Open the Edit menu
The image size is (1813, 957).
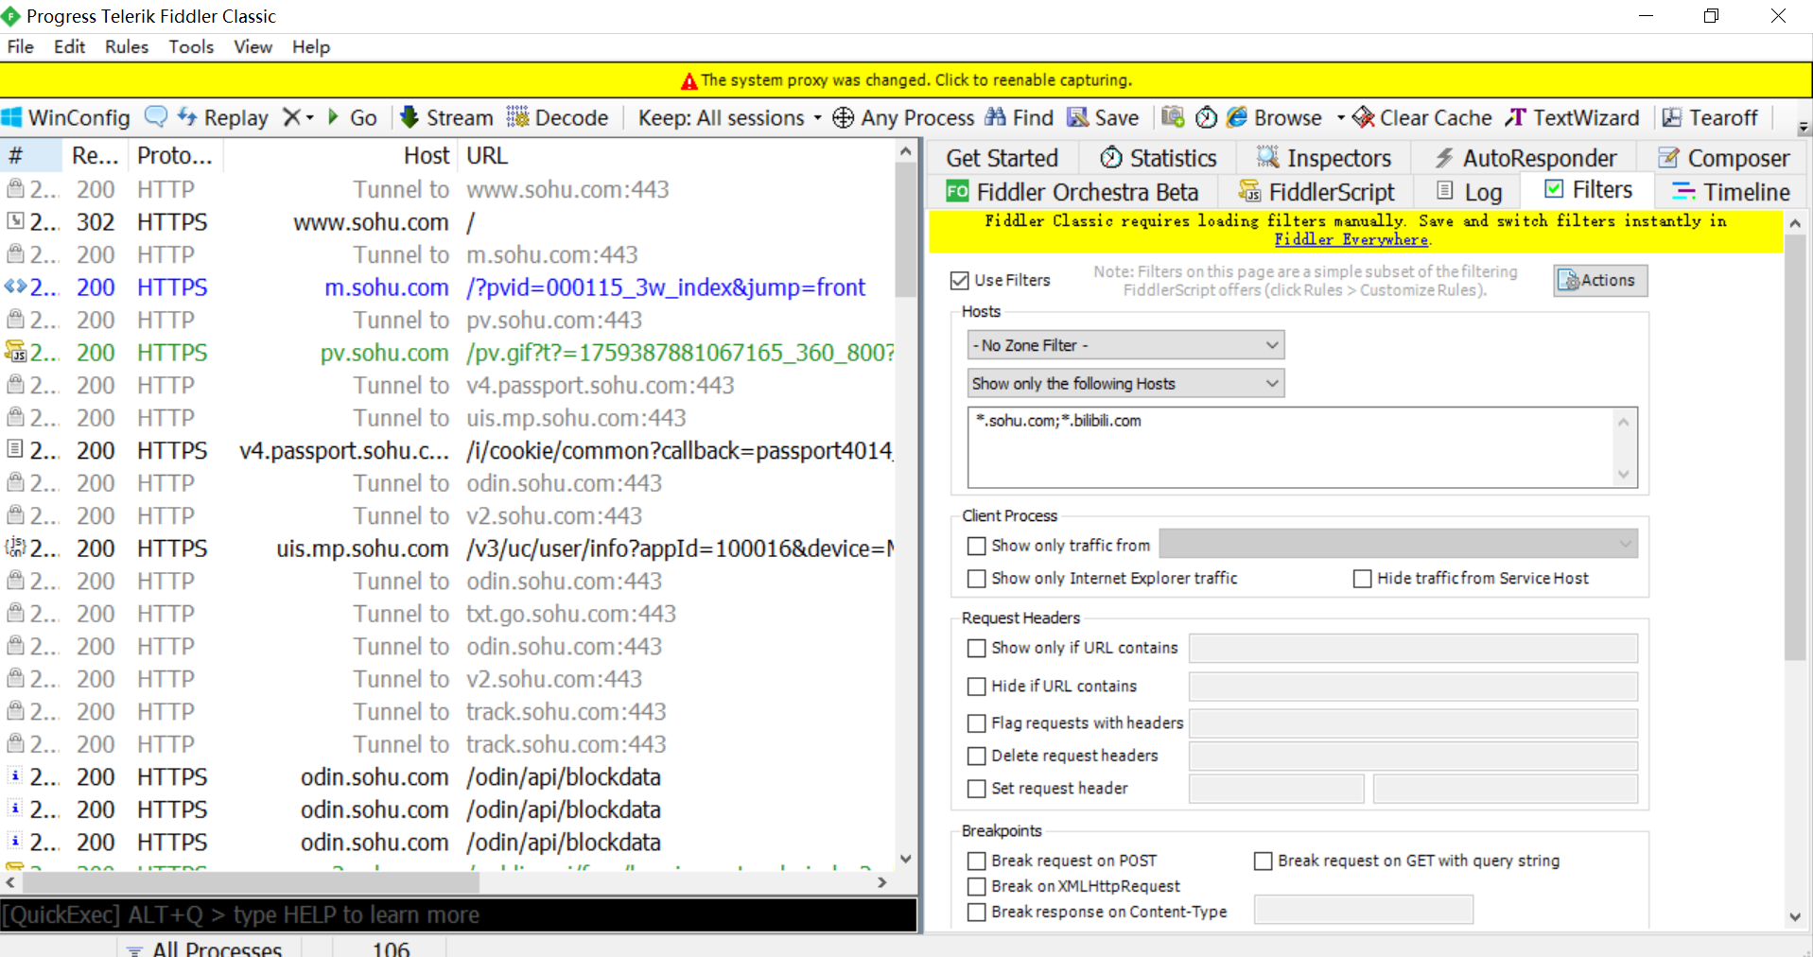pos(69,46)
